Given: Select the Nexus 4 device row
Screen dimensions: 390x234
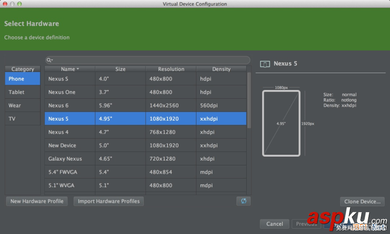Looking at the screenshot, I should pos(145,132).
